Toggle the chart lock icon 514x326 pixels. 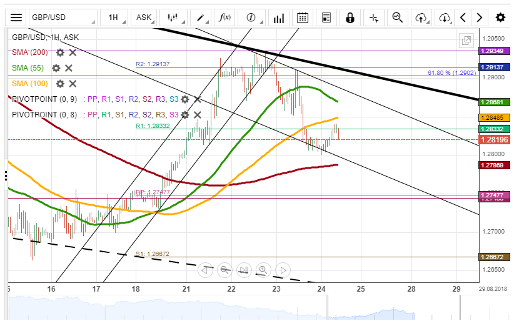pos(350,17)
